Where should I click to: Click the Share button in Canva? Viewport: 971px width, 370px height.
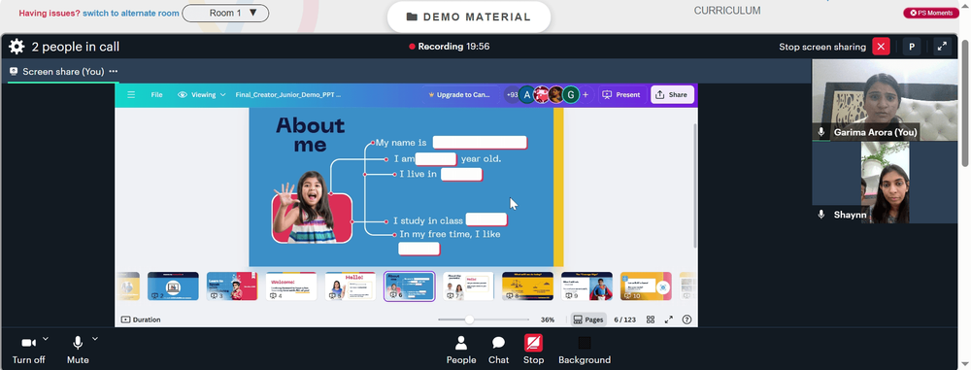[672, 95]
